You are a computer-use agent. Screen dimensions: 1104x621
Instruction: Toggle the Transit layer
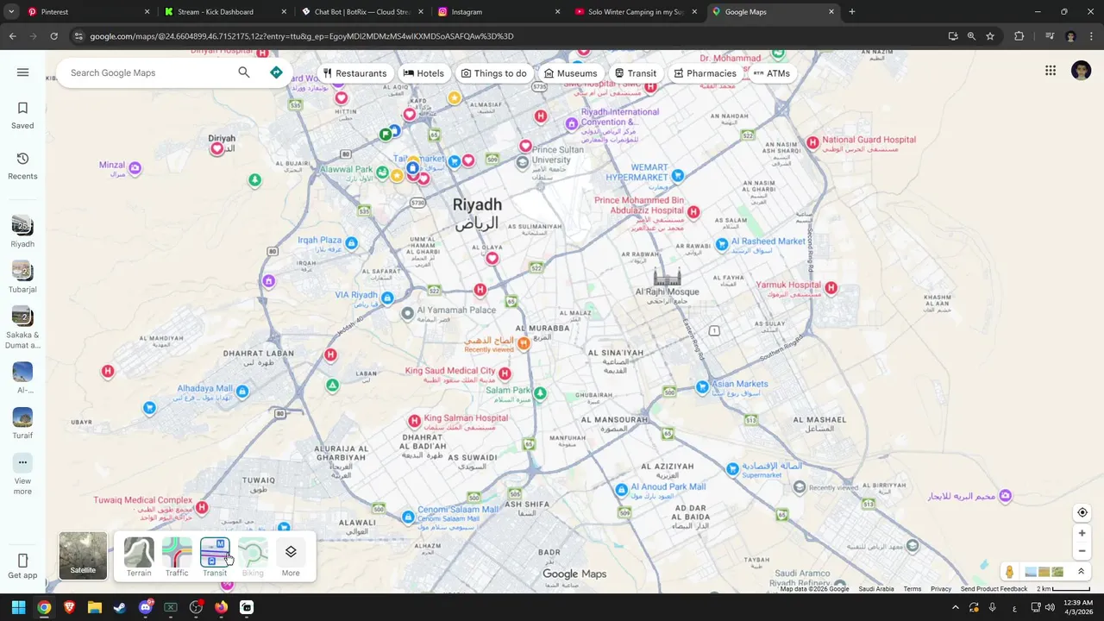point(215,557)
